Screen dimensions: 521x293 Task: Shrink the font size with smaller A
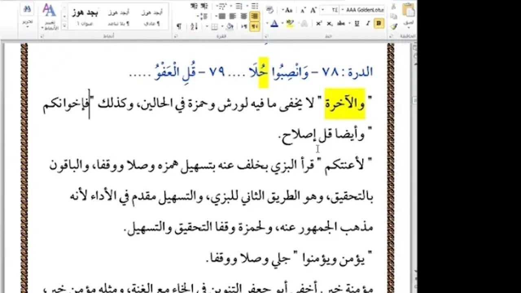click(303, 10)
